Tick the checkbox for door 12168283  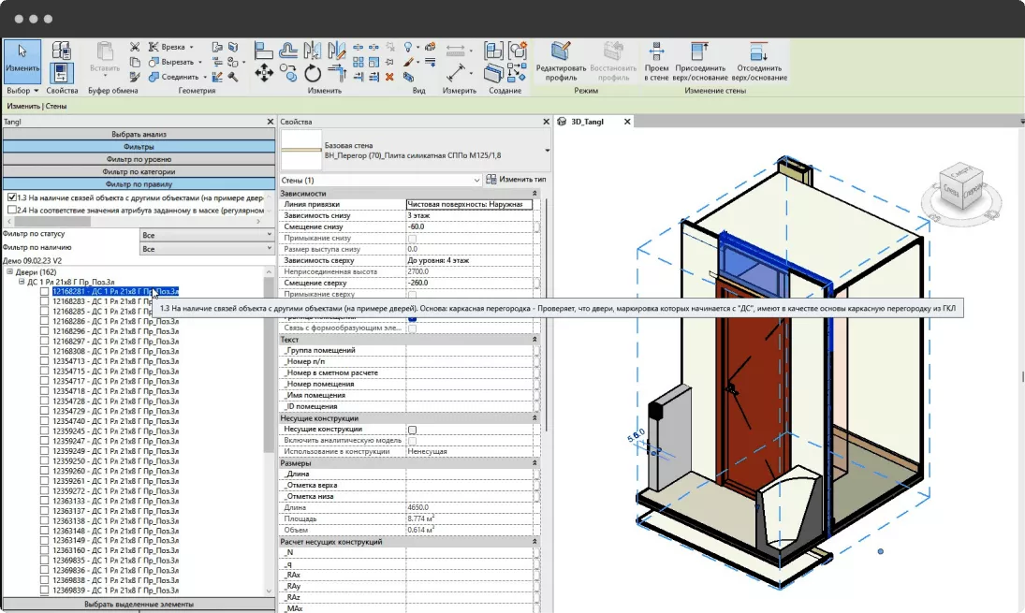45,302
